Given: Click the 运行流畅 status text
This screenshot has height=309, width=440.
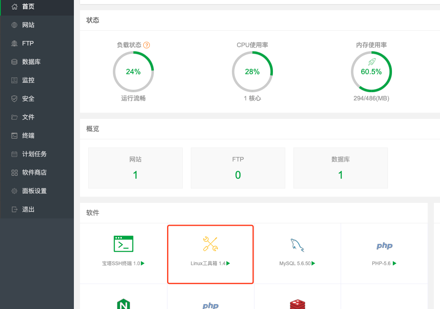Looking at the screenshot, I should tap(133, 98).
